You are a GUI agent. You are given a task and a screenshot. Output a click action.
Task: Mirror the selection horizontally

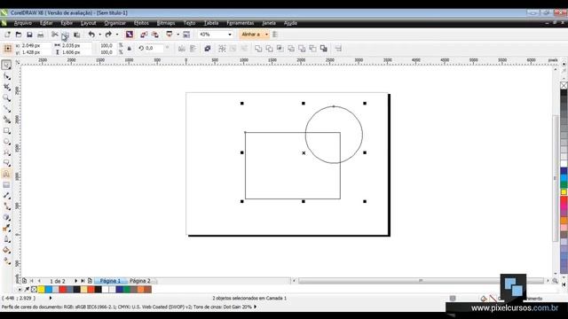pos(182,49)
